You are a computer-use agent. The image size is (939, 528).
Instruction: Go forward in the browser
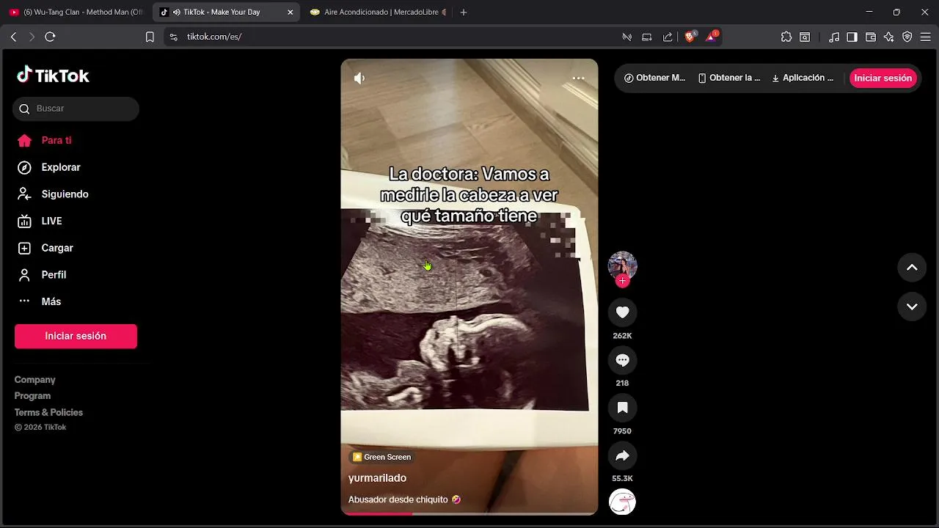click(32, 37)
